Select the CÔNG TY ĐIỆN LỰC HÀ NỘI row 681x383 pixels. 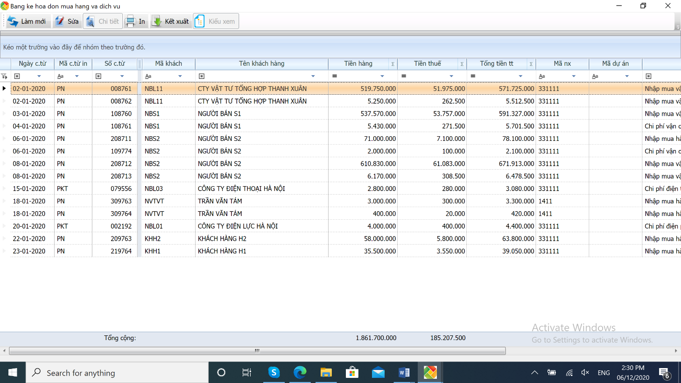[x=238, y=226]
